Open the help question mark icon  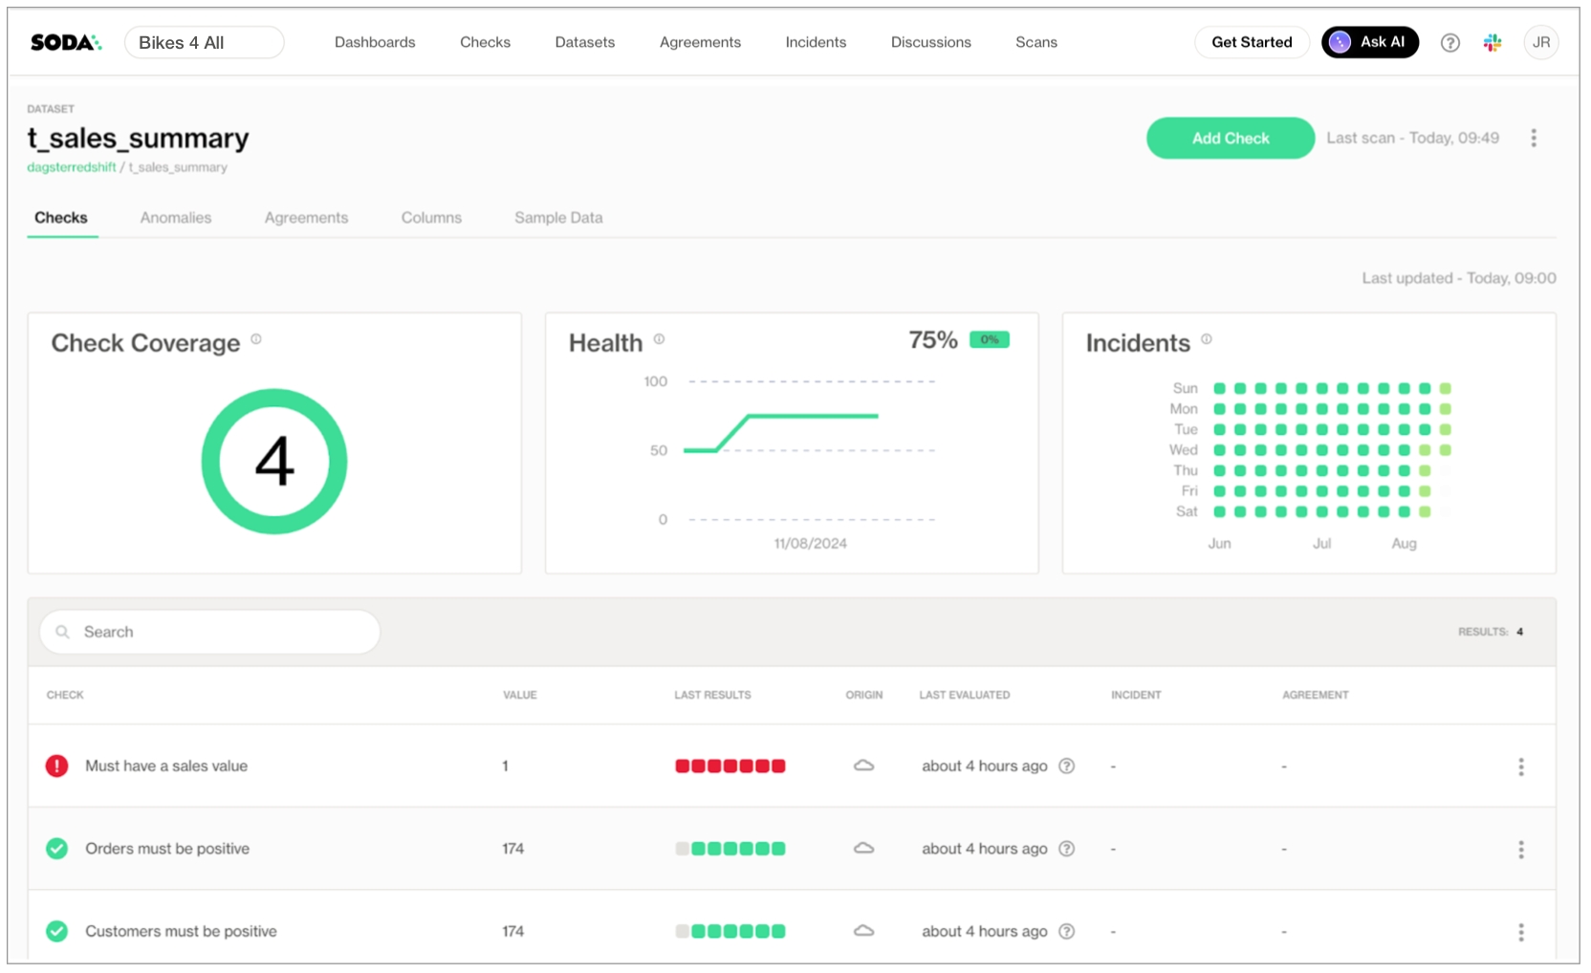(1449, 42)
